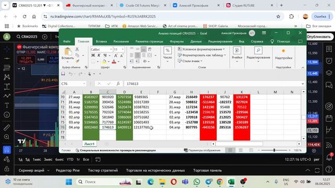Switch to the Данные ribbon tab
The height and width of the screenshot is (188, 335).
[196, 41]
